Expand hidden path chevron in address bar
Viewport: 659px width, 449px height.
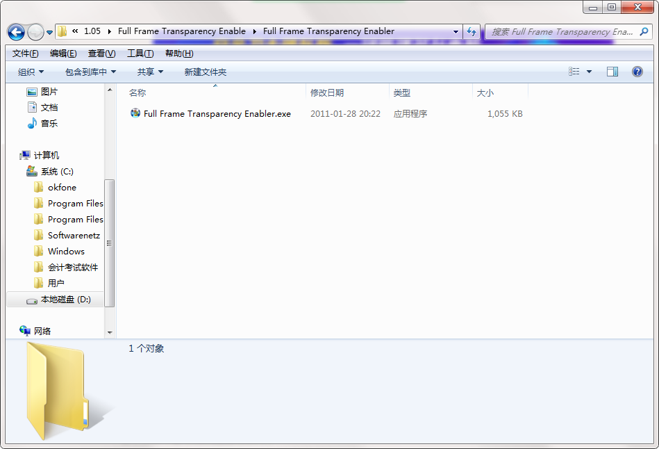tap(75, 31)
